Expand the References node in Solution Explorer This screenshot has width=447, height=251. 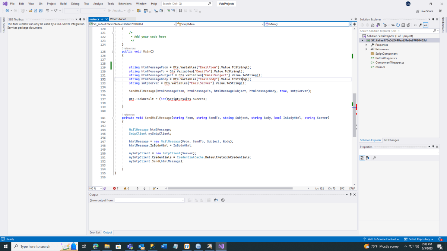tap(367, 49)
